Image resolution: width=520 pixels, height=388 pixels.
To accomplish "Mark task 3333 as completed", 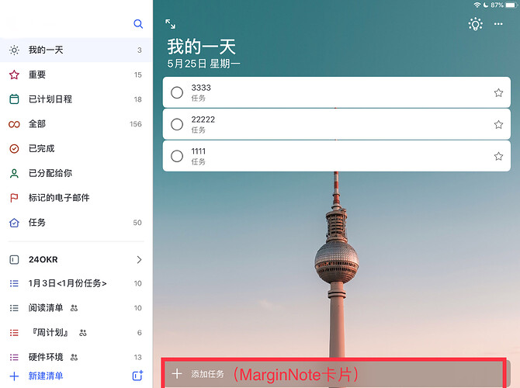I will tap(177, 92).
